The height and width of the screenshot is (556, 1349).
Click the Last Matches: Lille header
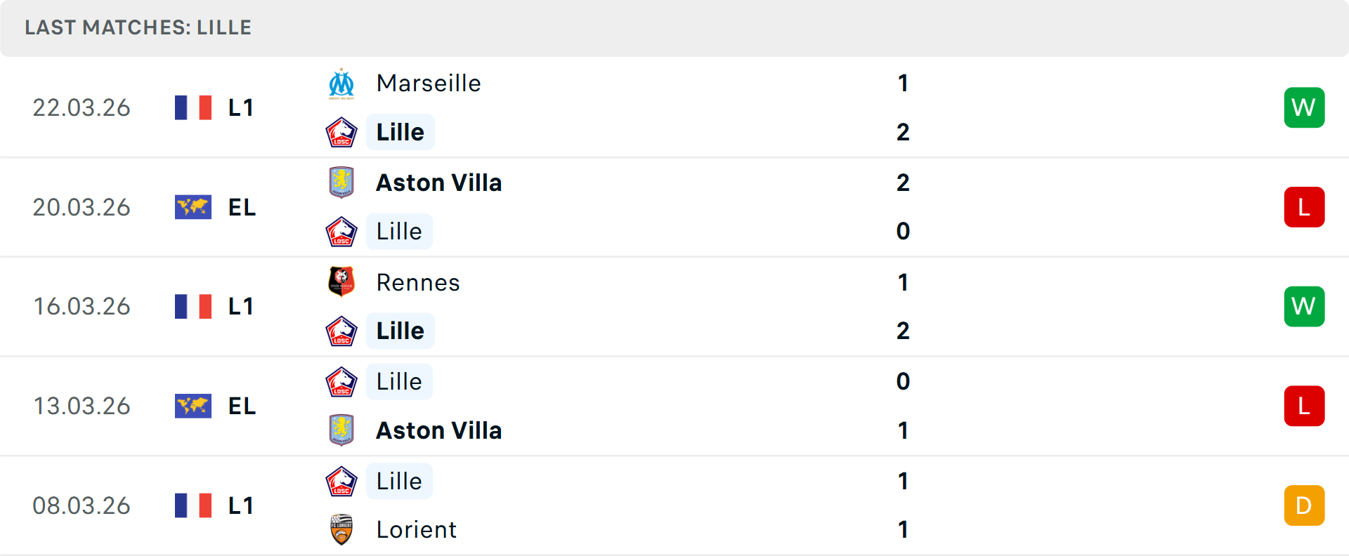click(x=138, y=27)
